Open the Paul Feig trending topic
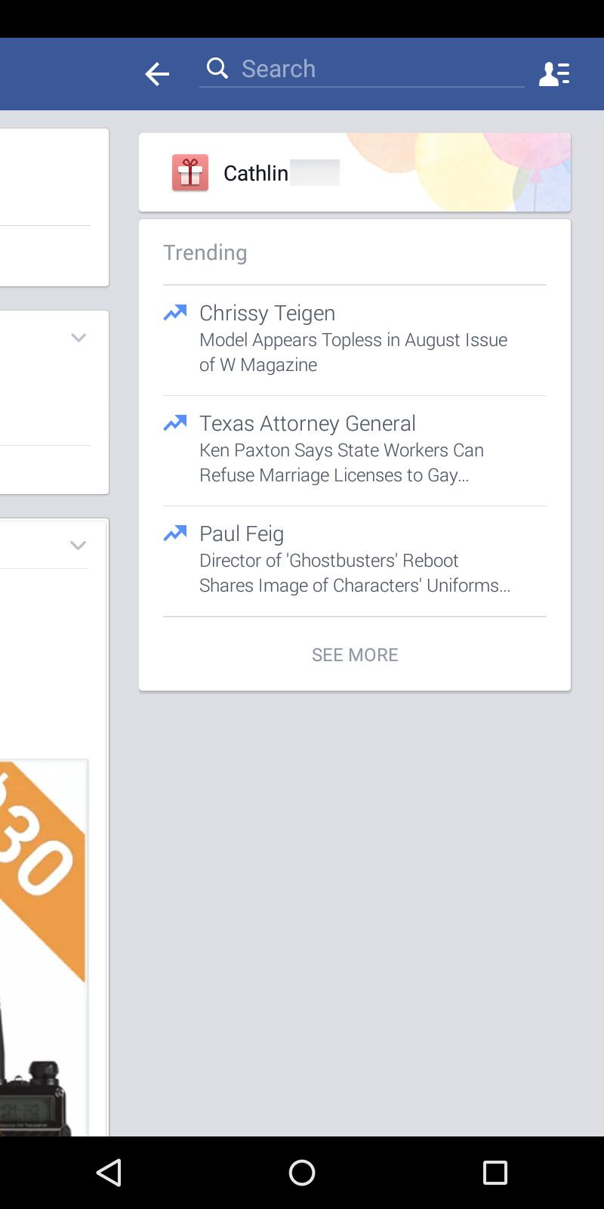 coord(242,533)
